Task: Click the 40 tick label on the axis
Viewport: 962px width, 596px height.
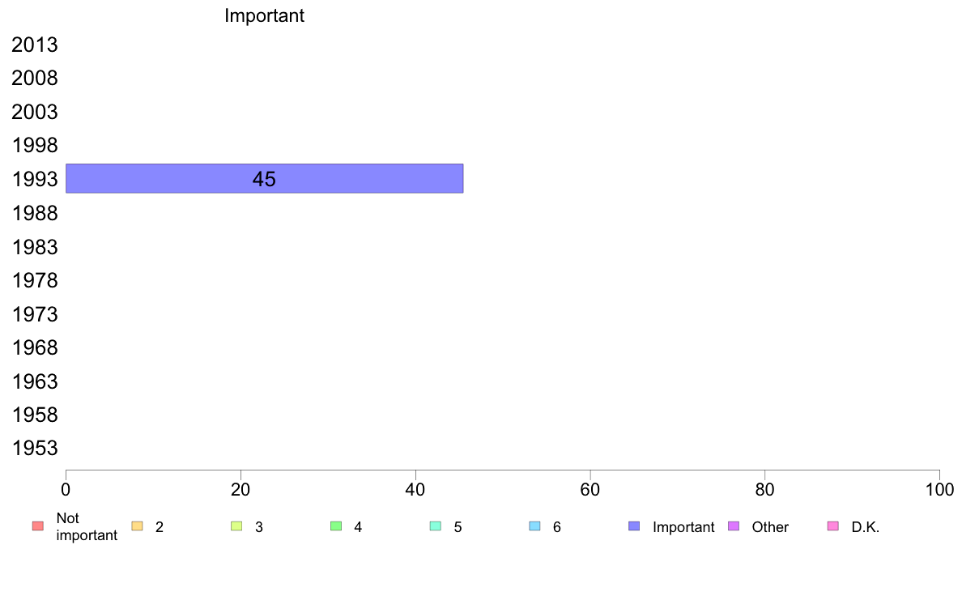Action: click(415, 489)
